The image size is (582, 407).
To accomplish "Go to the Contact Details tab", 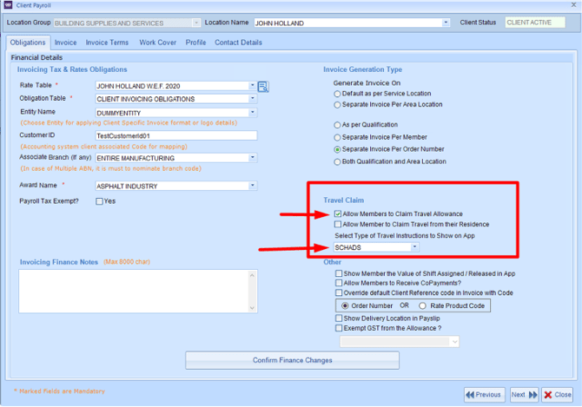I will (x=238, y=42).
